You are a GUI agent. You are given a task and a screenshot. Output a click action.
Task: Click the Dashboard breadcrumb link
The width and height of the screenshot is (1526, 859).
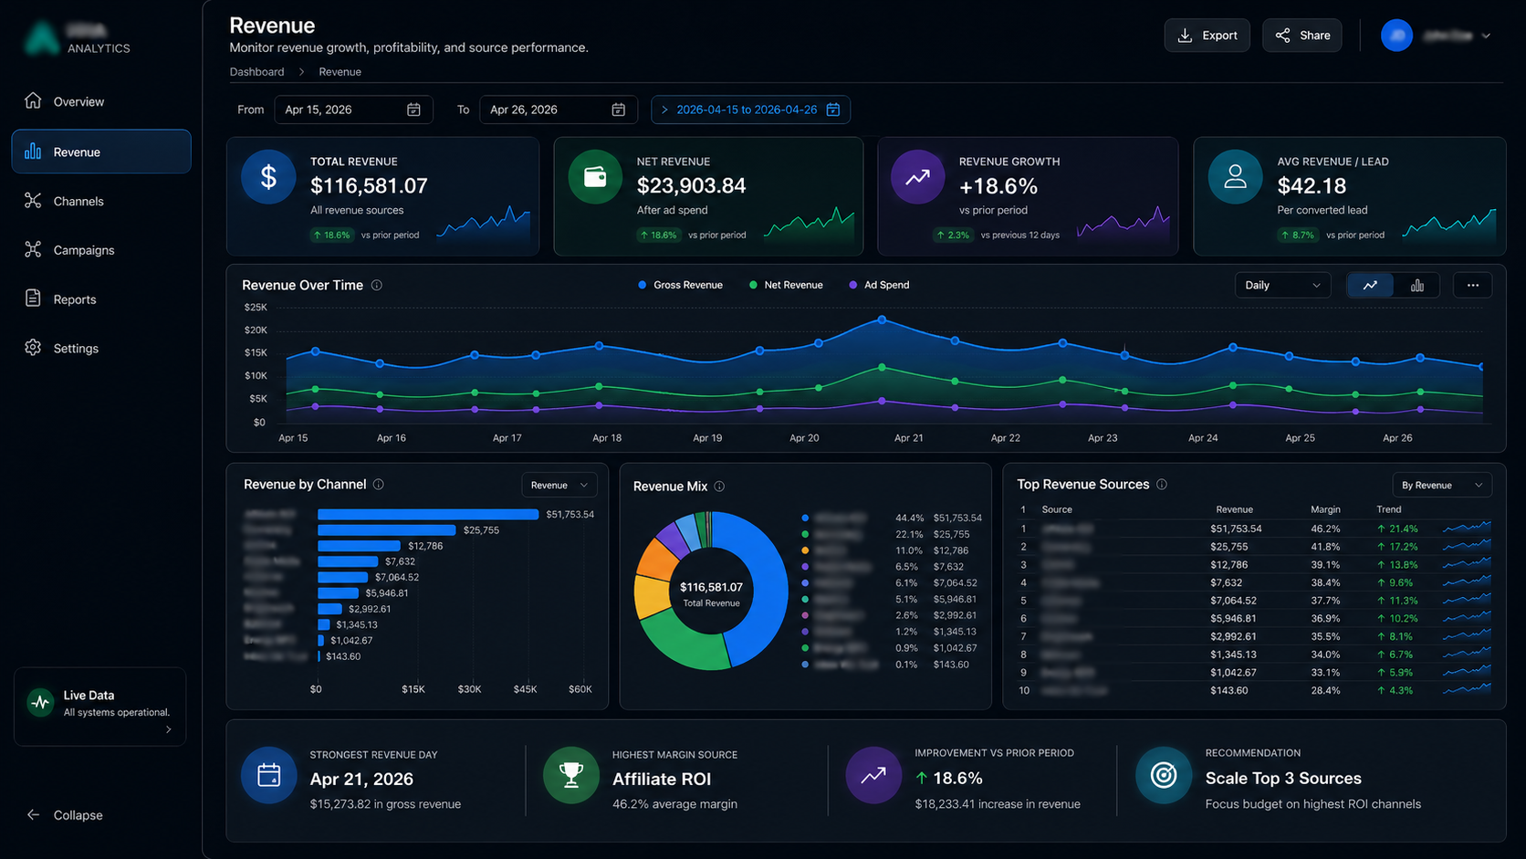[x=256, y=71]
